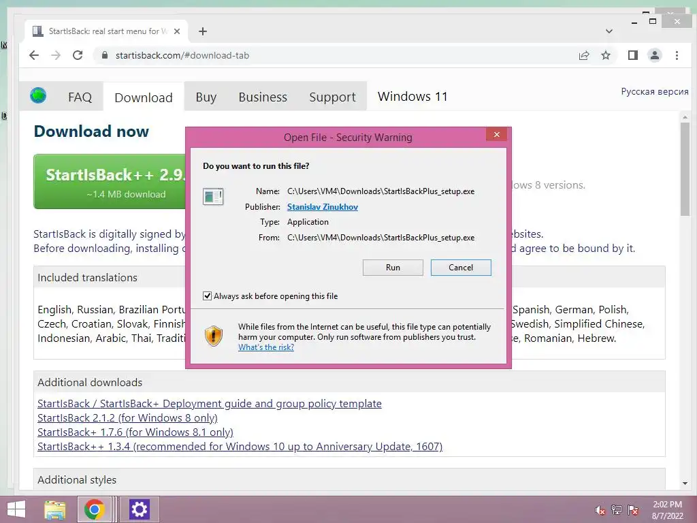The height and width of the screenshot is (523, 697).
Task: Download StartIsBack 2.1.2 for Windows 8
Action: tap(127, 417)
